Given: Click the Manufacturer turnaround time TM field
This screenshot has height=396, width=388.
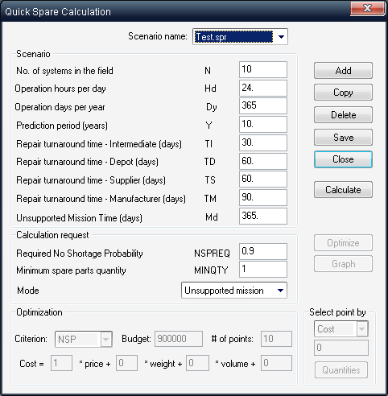Looking at the screenshot, I should click(263, 197).
